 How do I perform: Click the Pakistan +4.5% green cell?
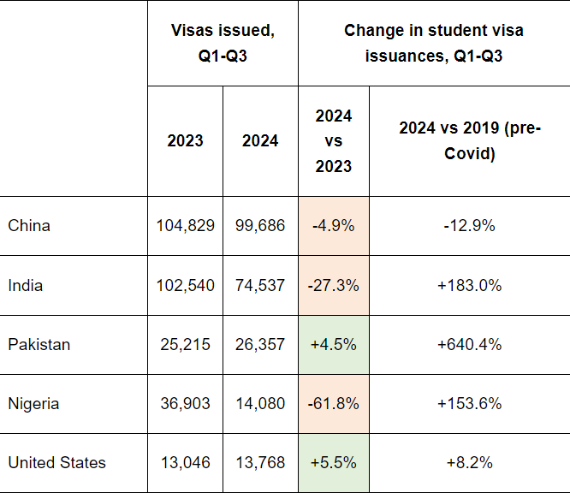tap(334, 345)
